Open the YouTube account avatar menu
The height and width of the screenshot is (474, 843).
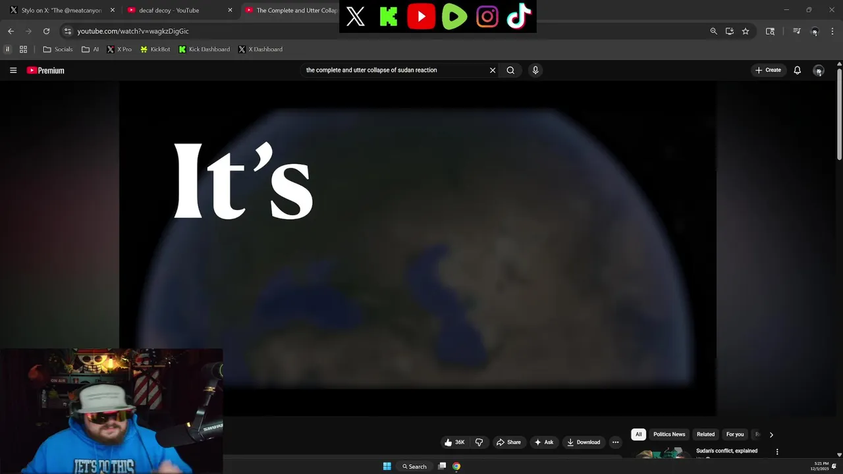(x=819, y=70)
